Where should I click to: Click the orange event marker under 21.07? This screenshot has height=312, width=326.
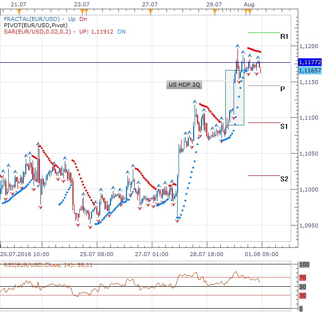click(19, 10)
